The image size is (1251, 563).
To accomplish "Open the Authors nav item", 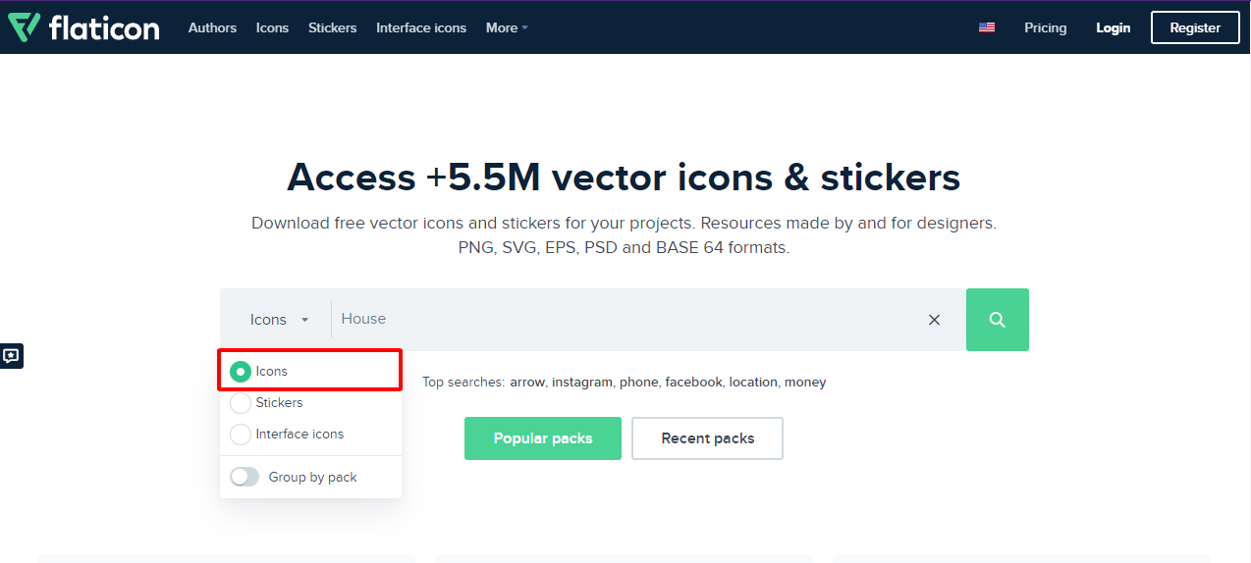I will 212,27.
